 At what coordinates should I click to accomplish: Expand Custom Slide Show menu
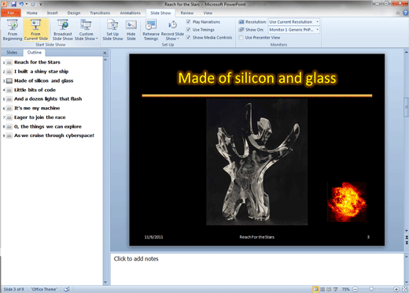click(86, 30)
